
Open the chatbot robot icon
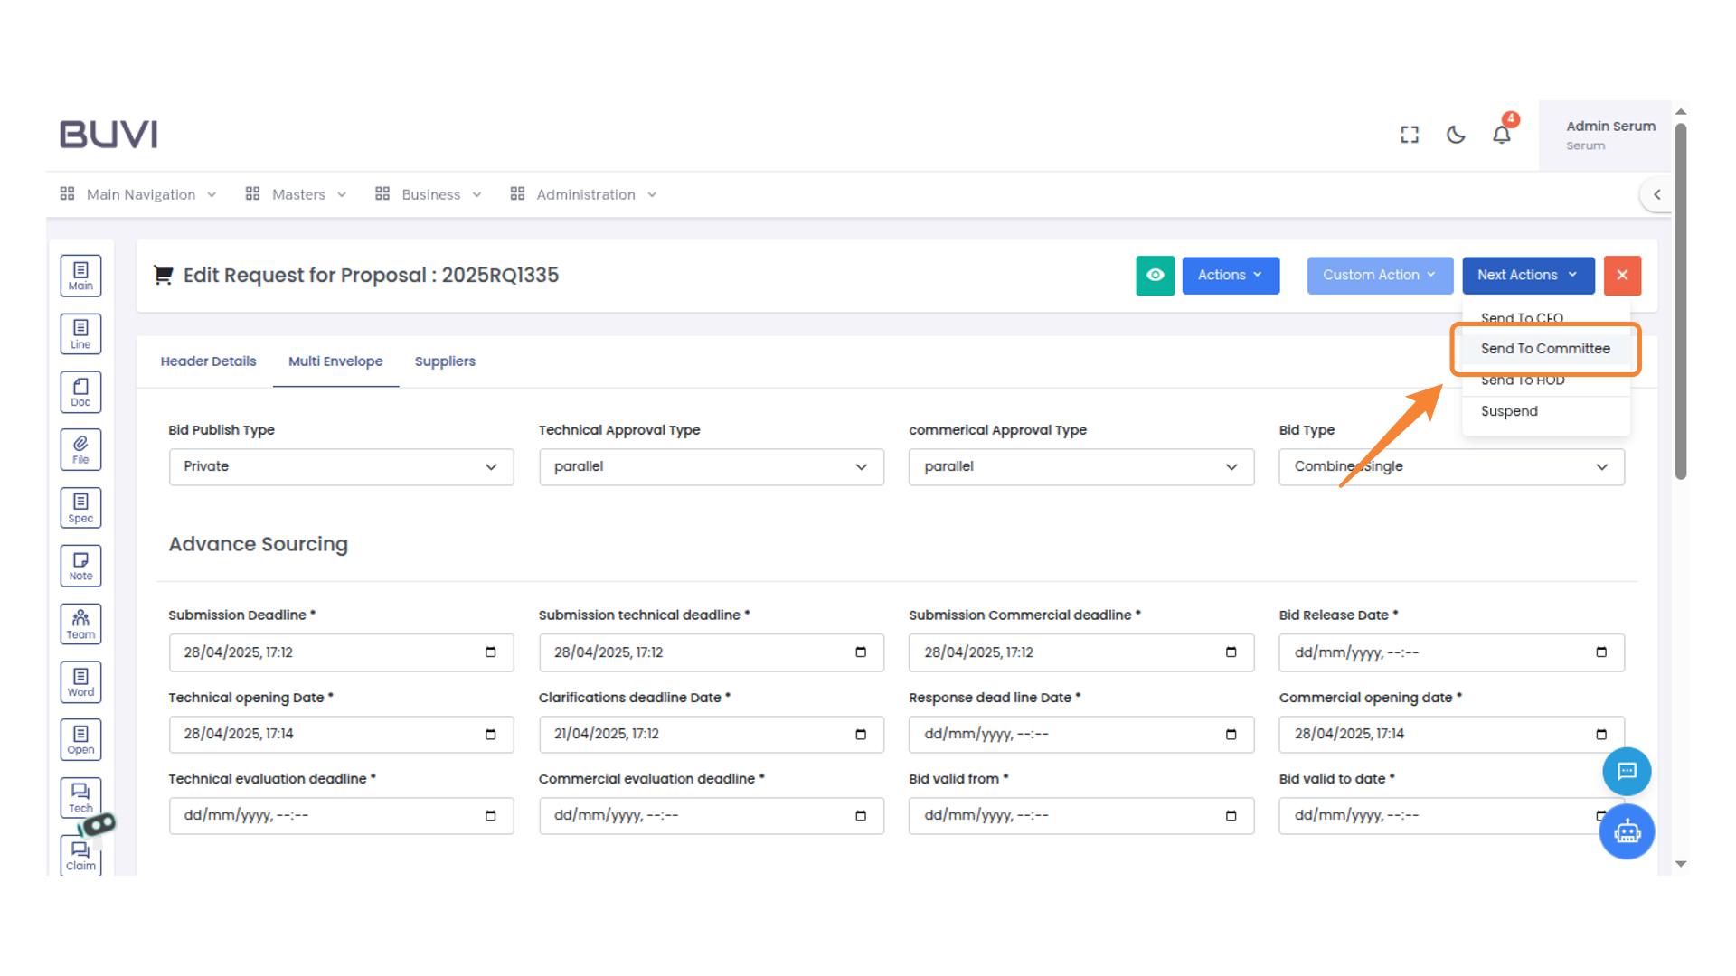[1627, 831]
